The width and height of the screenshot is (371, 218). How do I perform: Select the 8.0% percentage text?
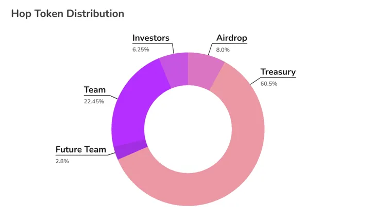[x=223, y=50]
